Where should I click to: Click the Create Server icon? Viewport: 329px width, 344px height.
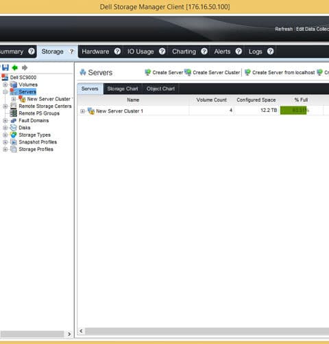148,72
